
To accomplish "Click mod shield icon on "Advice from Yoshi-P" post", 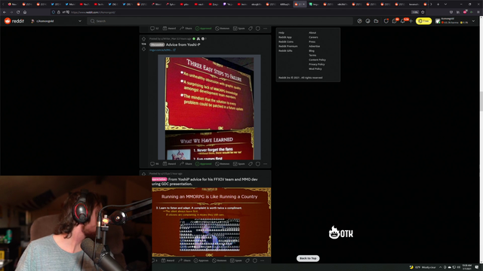I will point(258,164).
